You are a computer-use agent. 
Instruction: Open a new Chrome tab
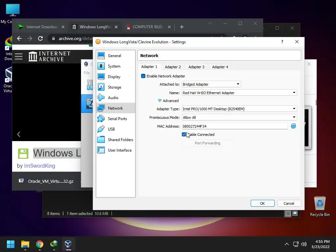181,27
